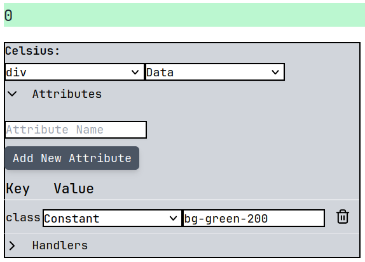Click the class attribute key
The image size is (365, 262).
click(x=23, y=217)
